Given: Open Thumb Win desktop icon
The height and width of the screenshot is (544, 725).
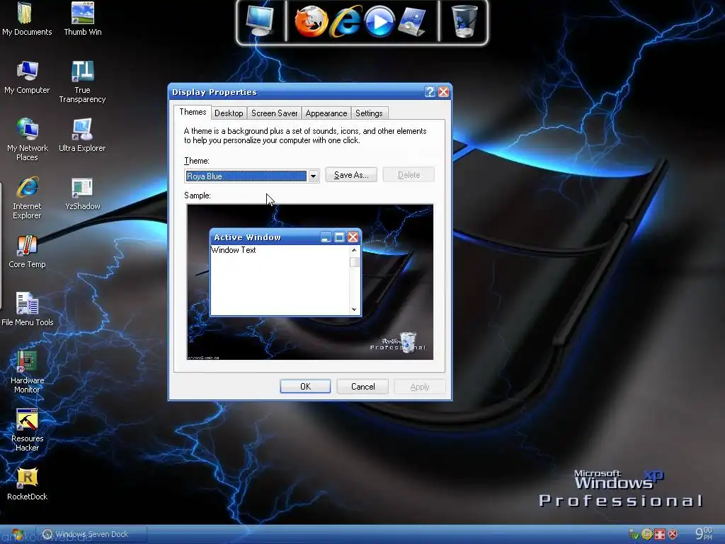Looking at the screenshot, I should [x=82, y=18].
